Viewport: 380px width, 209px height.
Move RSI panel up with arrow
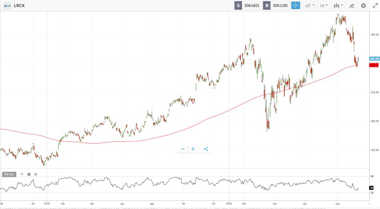[22, 174]
